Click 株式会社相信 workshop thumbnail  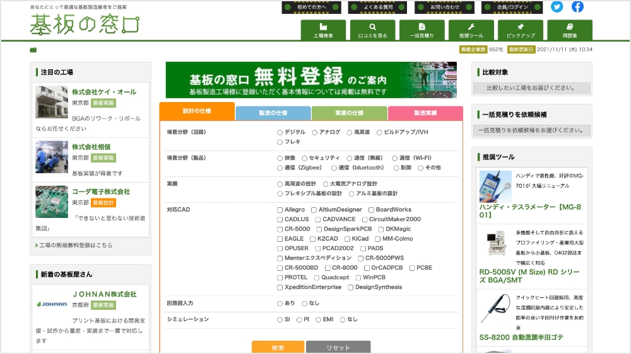[x=52, y=157]
